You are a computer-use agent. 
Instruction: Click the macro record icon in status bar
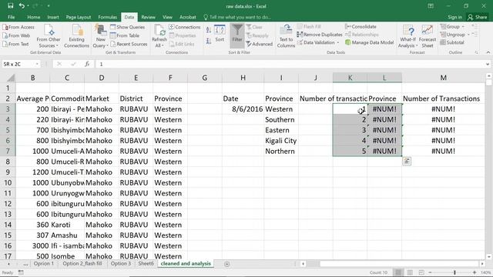coord(21,272)
